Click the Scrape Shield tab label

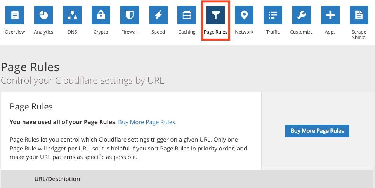pos(359,35)
